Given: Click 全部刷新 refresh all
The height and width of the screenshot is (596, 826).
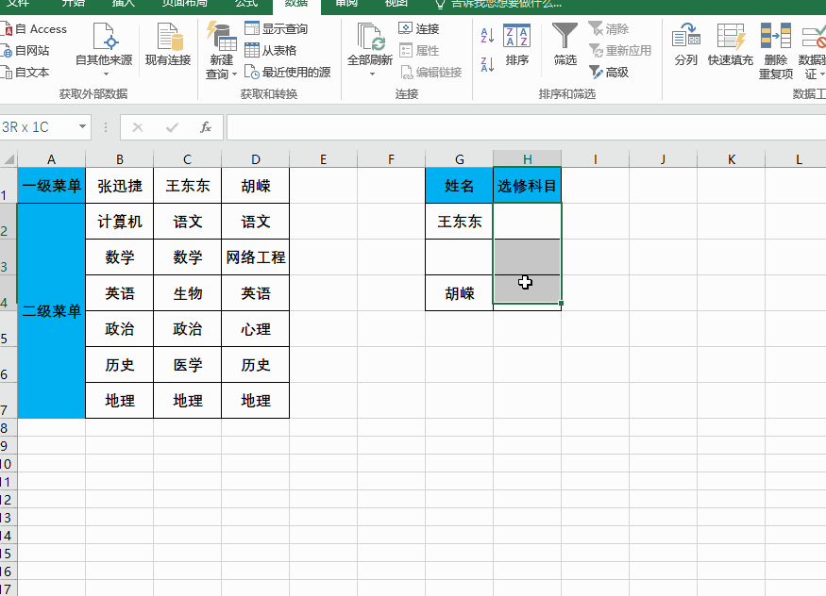Looking at the screenshot, I should (x=370, y=44).
